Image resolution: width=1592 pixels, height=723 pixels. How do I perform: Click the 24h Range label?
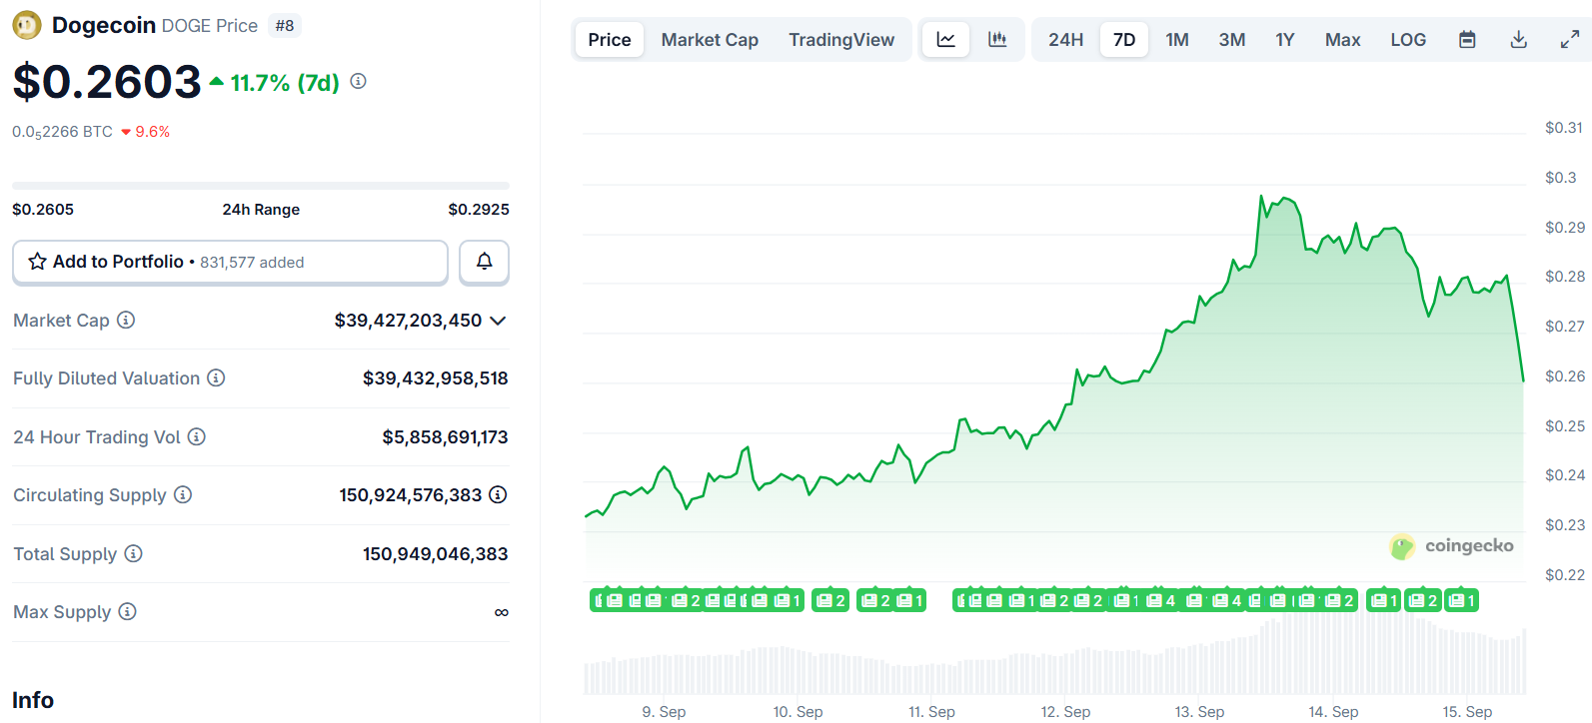(261, 210)
